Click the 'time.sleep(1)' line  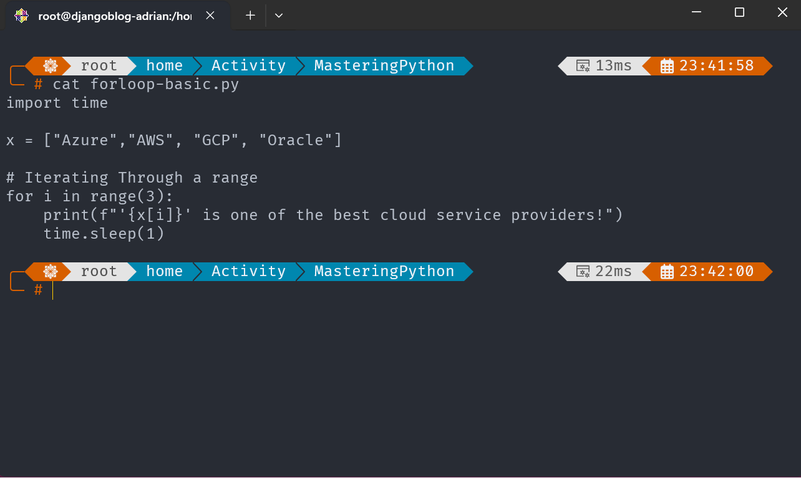pos(104,234)
